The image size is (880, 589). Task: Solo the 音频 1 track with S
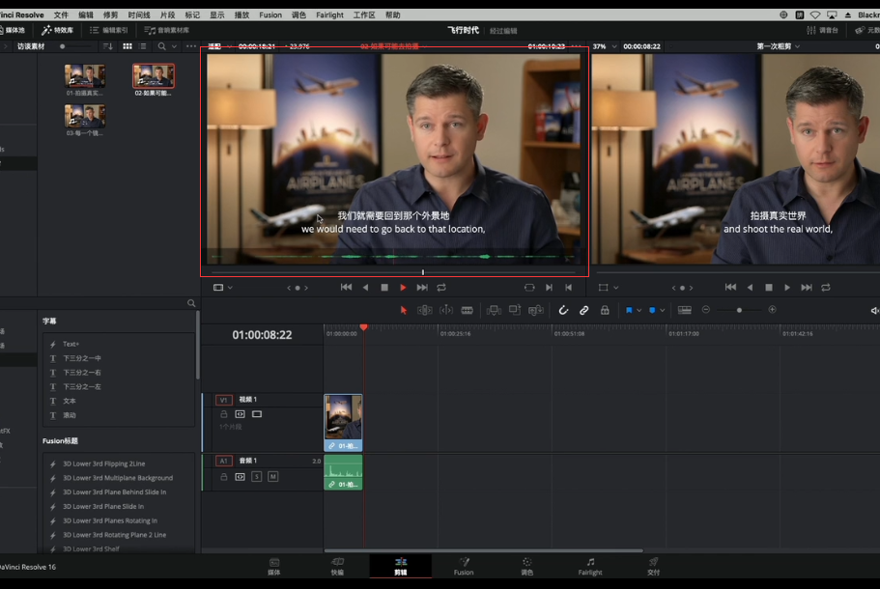[257, 477]
